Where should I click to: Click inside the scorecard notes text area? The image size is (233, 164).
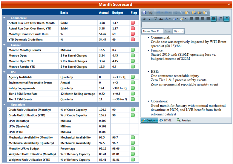(185, 75)
